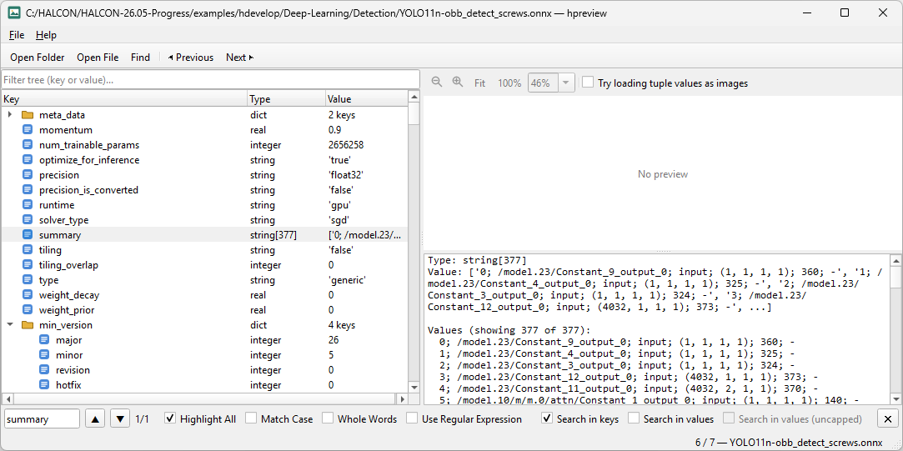Uncheck Highlight All option

(x=170, y=418)
